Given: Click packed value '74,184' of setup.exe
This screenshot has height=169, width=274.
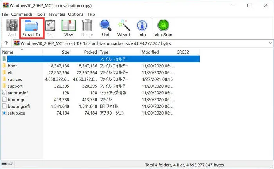Looking at the screenshot, I should (x=91, y=113).
